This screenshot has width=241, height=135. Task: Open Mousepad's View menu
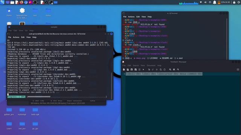143,66
